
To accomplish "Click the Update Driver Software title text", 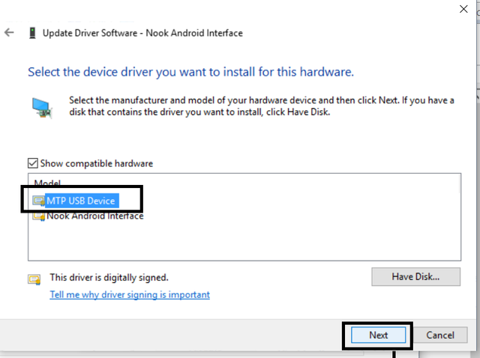I will (x=142, y=33).
